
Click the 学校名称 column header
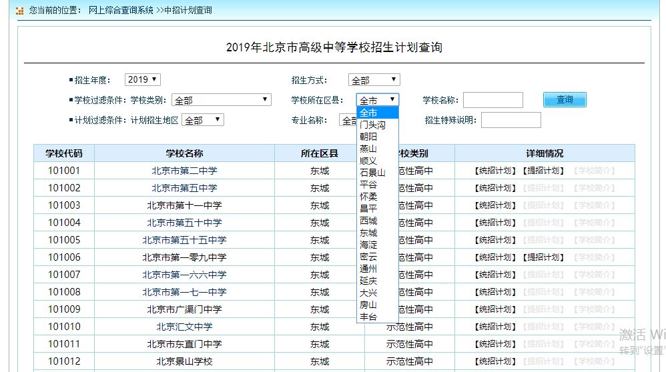[x=184, y=153]
